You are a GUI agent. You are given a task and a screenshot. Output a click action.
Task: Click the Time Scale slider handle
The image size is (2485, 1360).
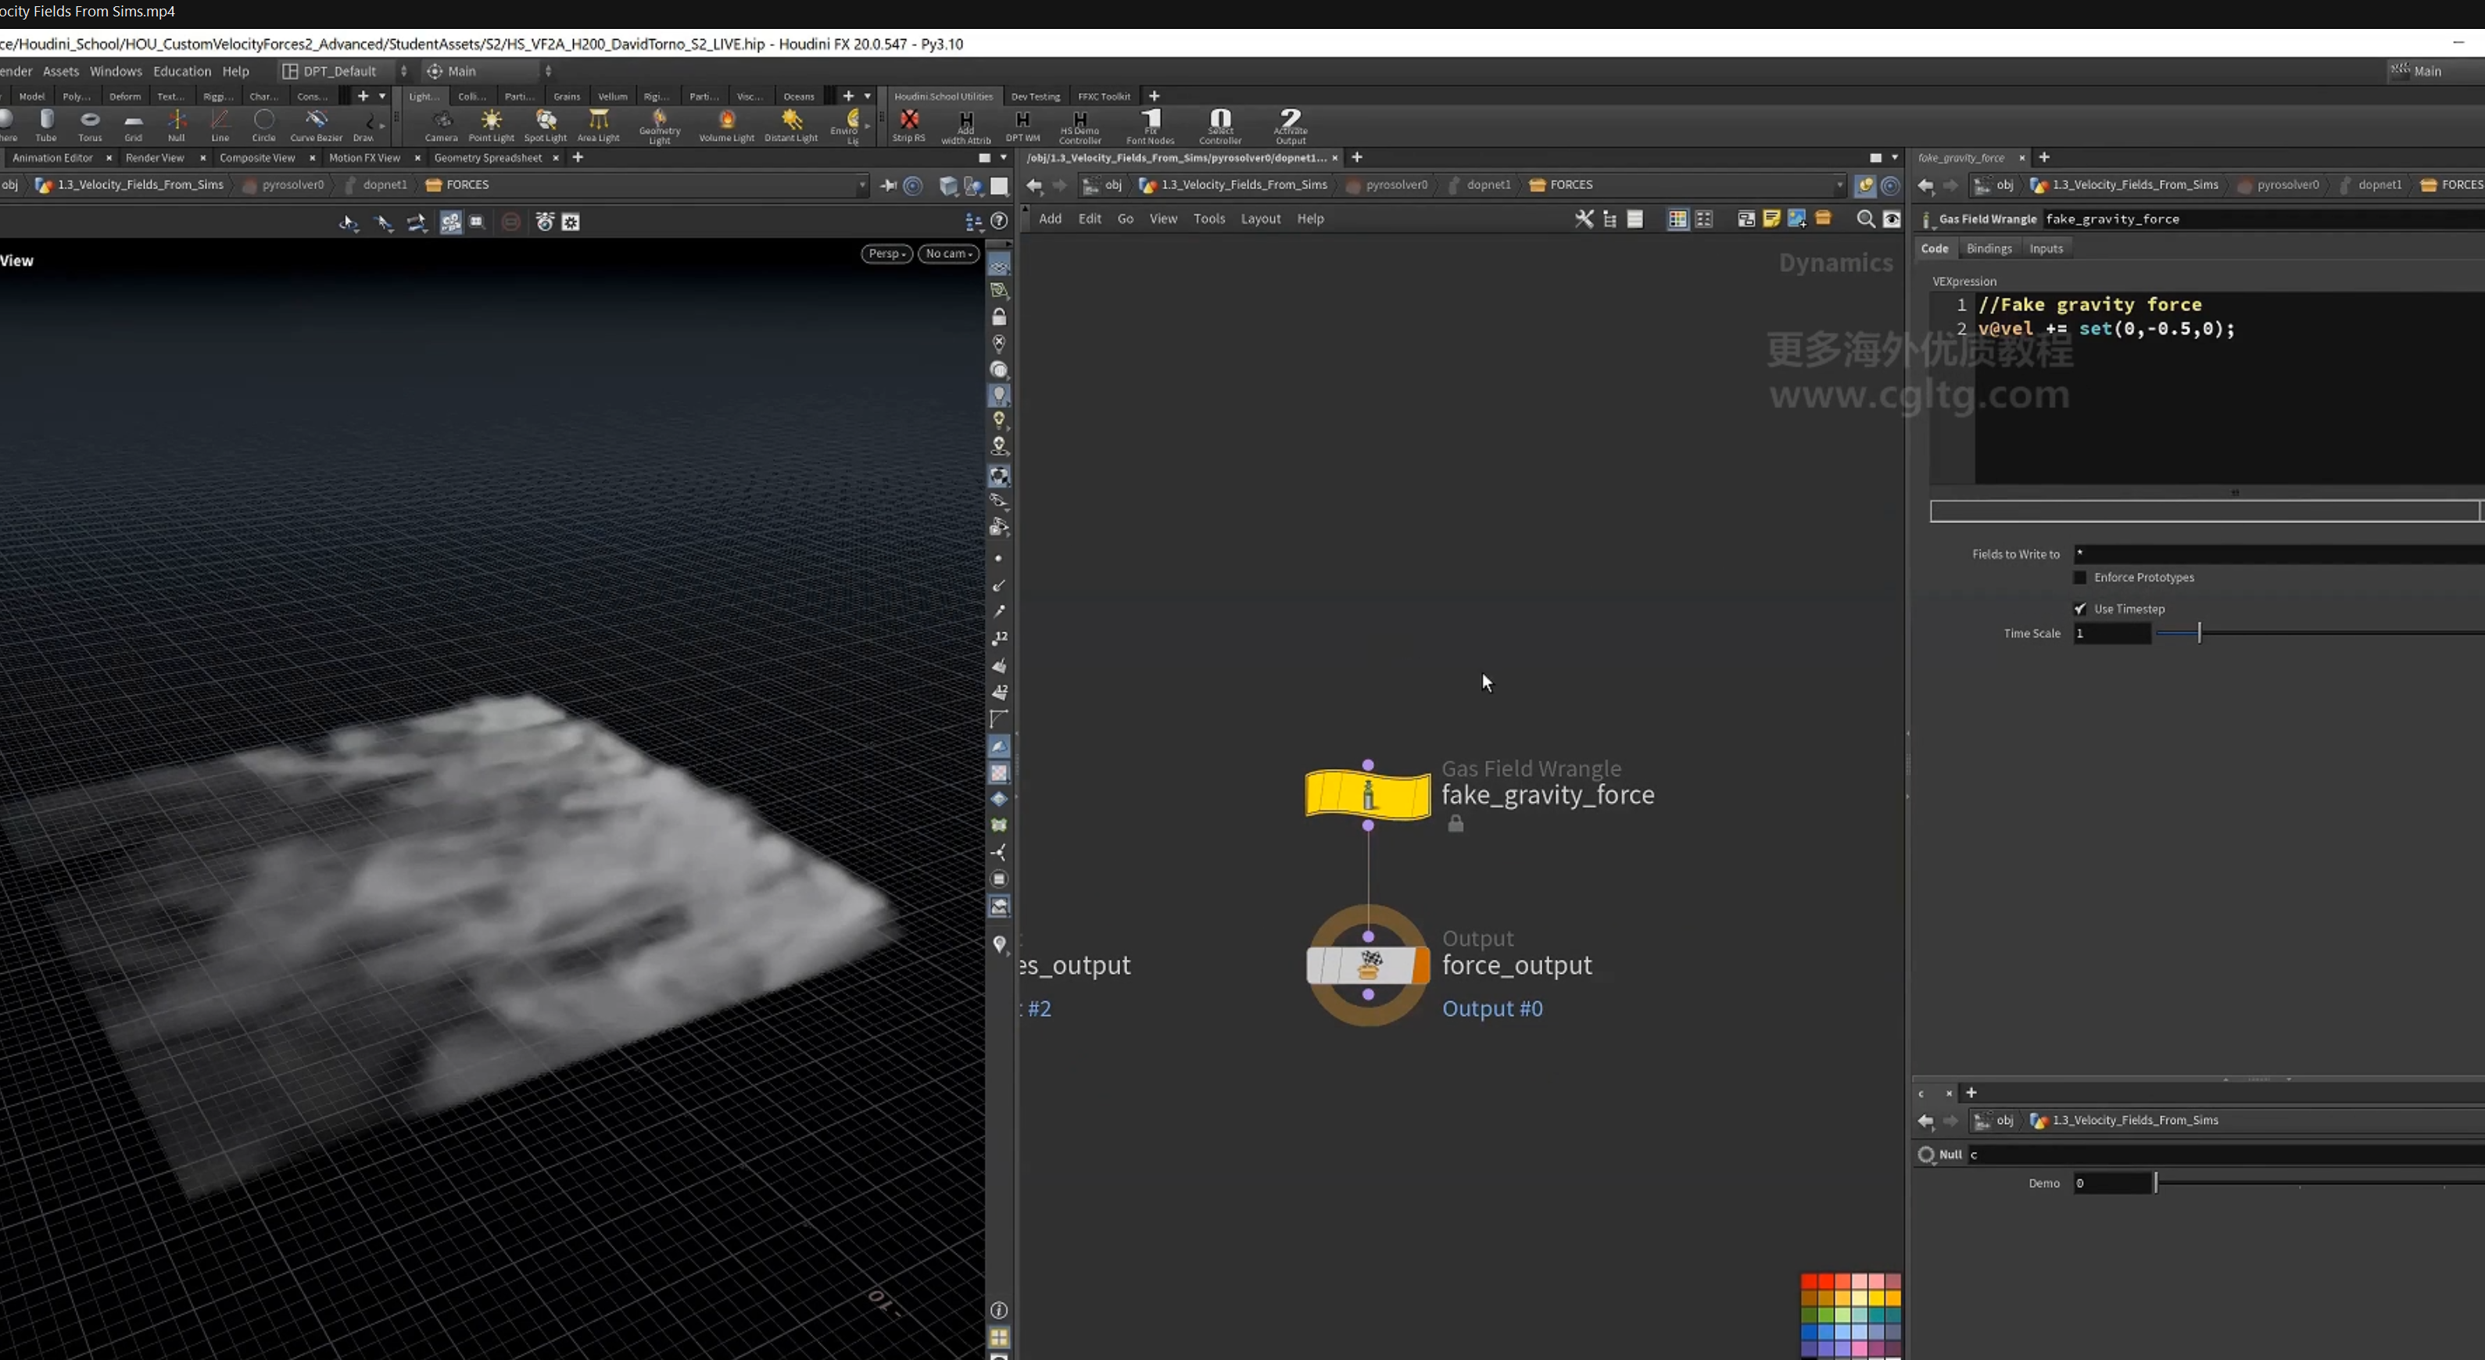(2200, 633)
